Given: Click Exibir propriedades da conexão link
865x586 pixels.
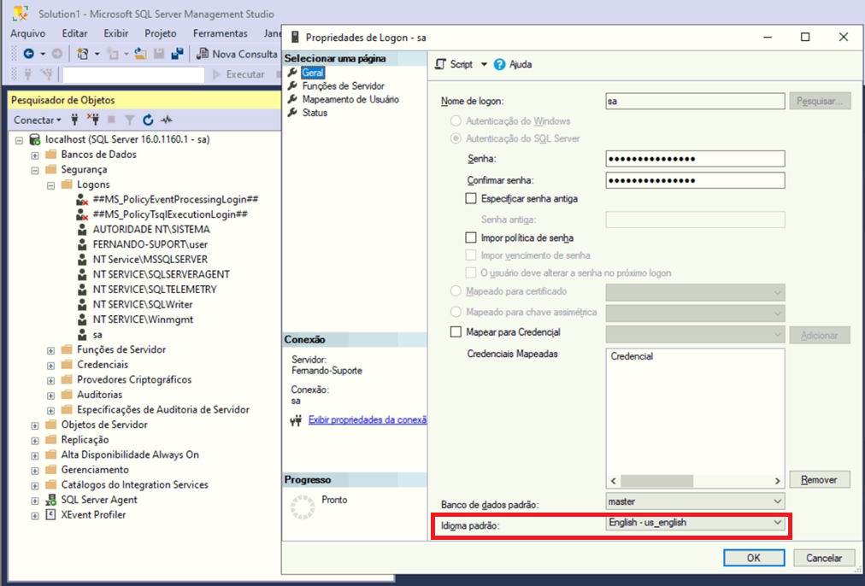Looking at the screenshot, I should pyautogui.click(x=367, y=419).
